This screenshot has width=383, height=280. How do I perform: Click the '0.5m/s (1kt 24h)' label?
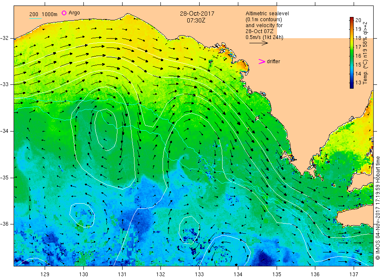[265, 37]
